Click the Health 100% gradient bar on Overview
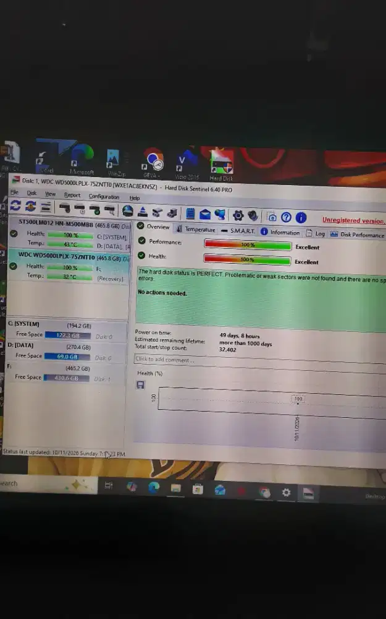 (x=248, y=259)
